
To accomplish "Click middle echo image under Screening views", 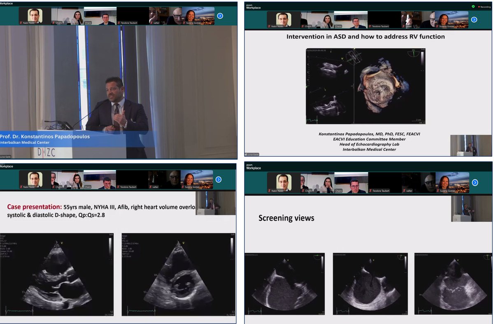I will point(370,284).
